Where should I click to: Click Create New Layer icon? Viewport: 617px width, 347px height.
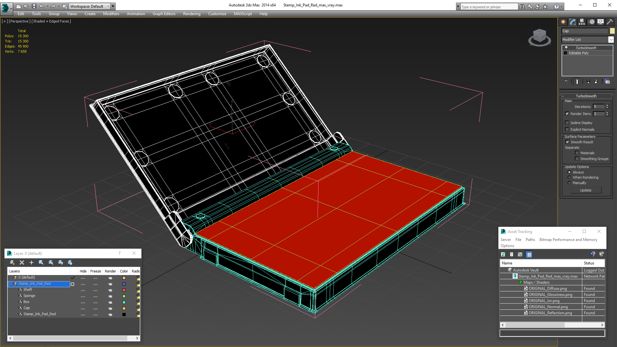(x=12, y=262)
